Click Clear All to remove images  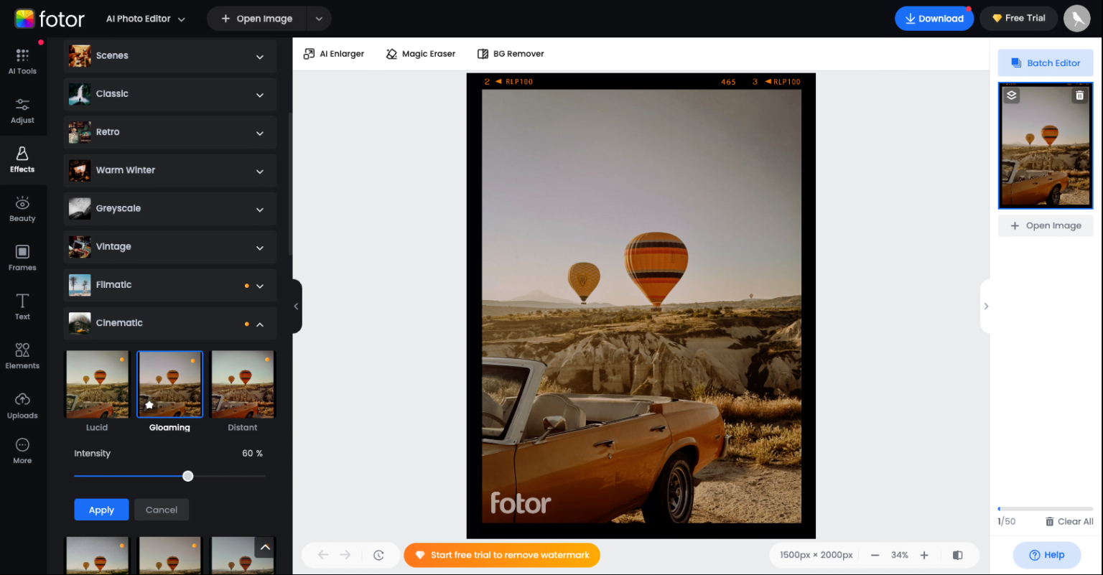pyautogui.click(x=1069, y=521)
